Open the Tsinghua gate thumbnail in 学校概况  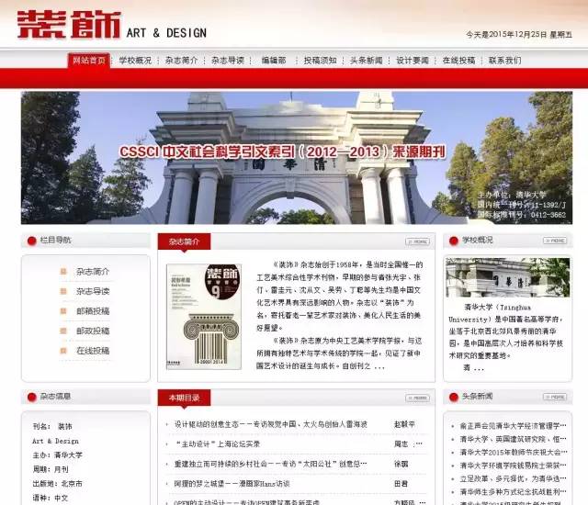508,277
